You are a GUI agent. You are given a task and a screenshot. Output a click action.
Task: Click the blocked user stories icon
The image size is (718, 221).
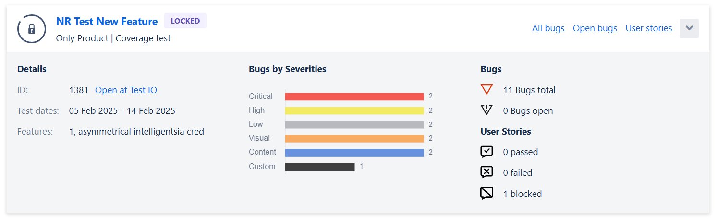coord(487,194)
